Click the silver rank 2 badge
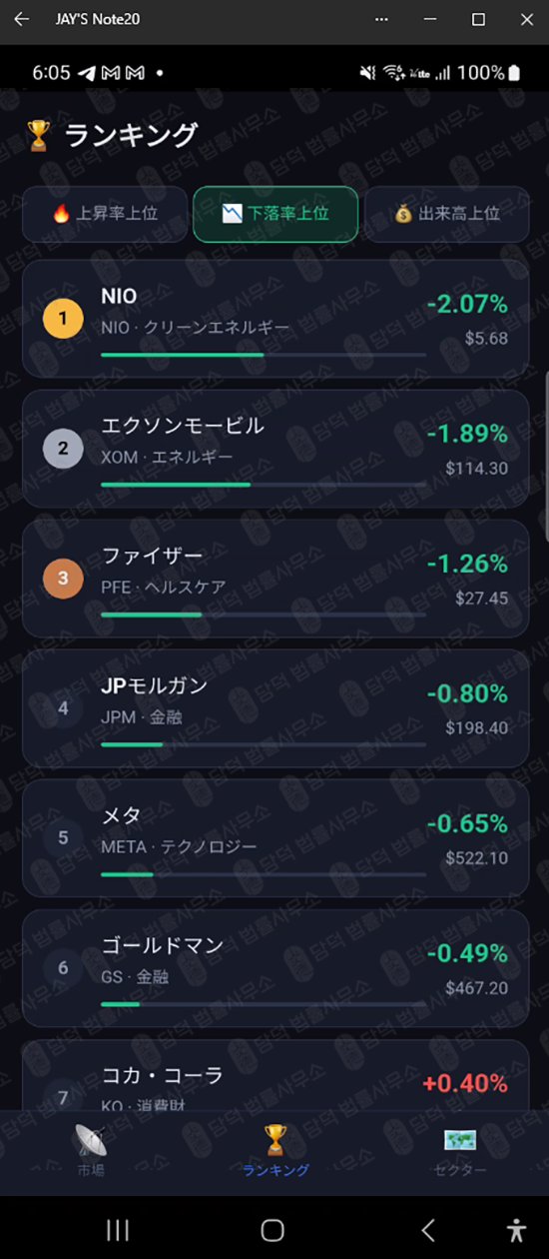The width and height of the screenshot is (549, 1259). (63, 449)
